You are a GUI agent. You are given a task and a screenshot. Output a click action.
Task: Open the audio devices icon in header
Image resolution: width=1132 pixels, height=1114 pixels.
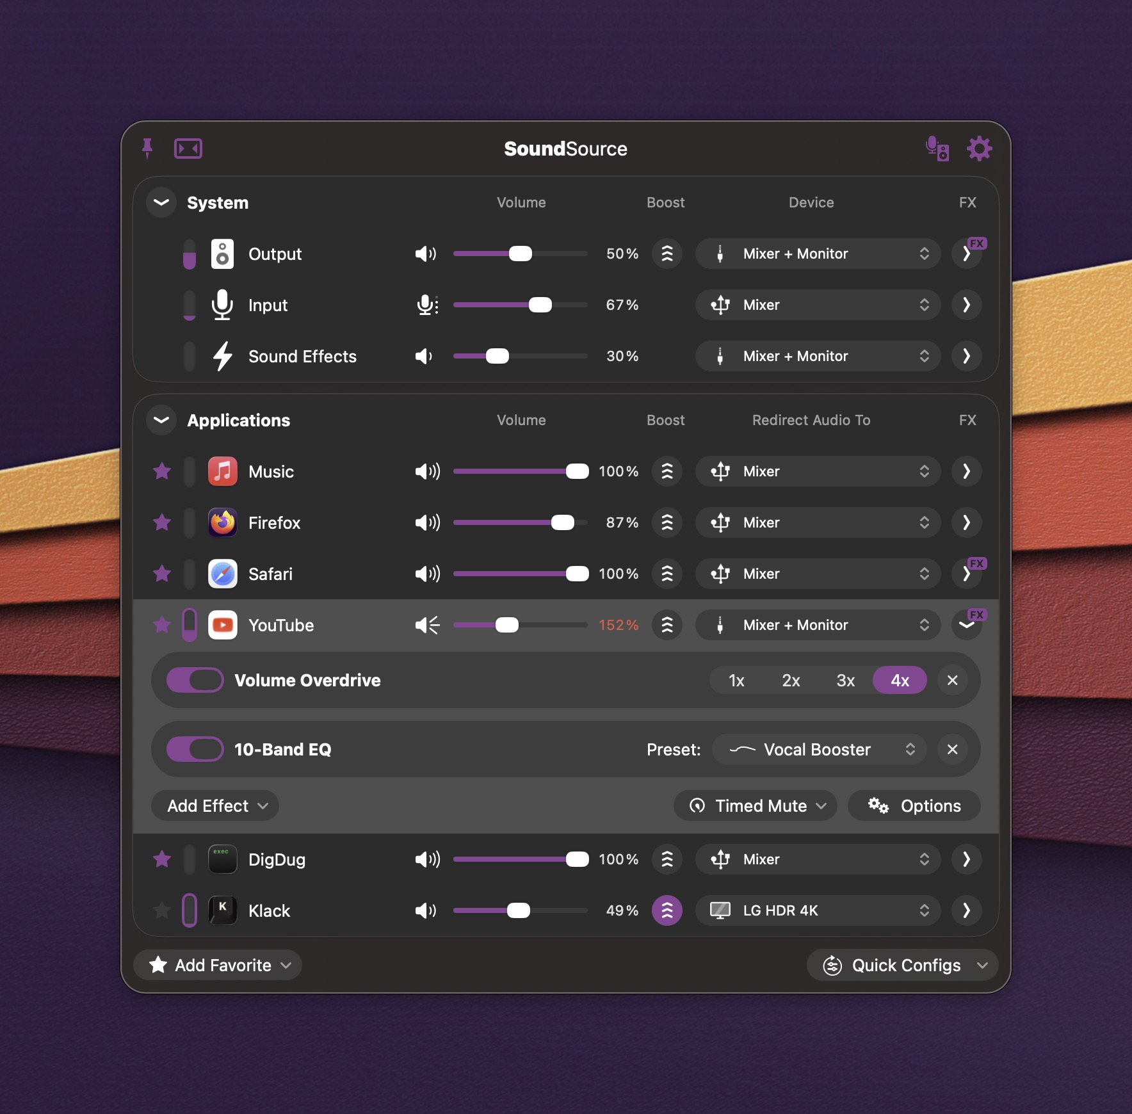point(937,149)
